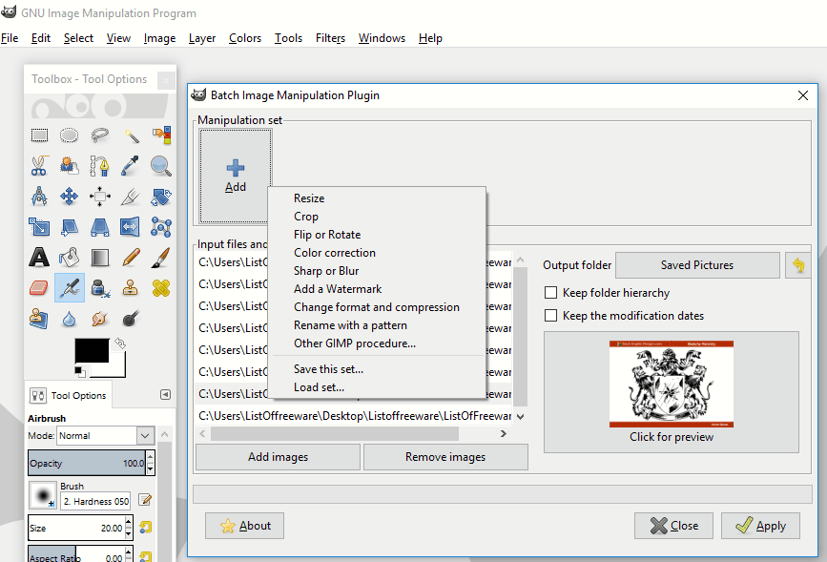Choose Crop from the manipulation menu
Viewport: 827px width, 562px height.
pos(306,217)
